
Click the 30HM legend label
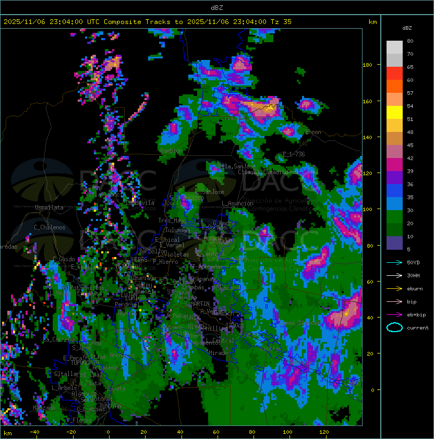click(x=413, y=275)
